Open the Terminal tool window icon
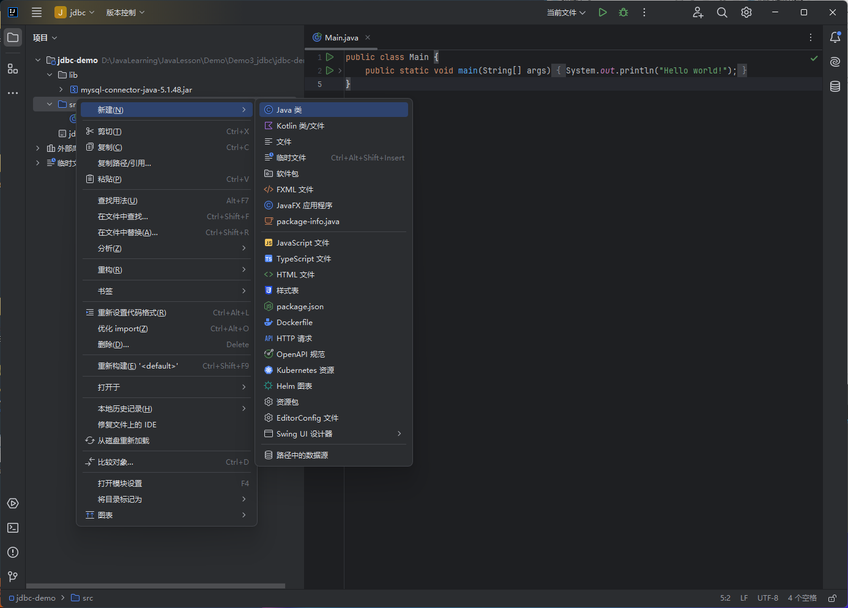The width and height of the screenshot is (848, 608). point(13,528)
